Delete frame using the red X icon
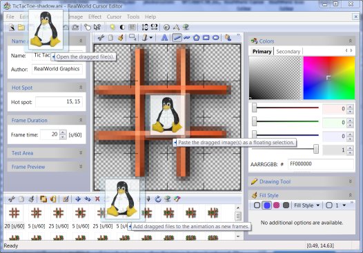The width and height of the screenshot is (363, 253). coord(97,199)
